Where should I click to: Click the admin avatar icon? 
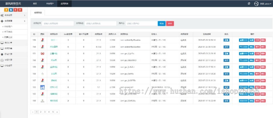coord(256,4)
